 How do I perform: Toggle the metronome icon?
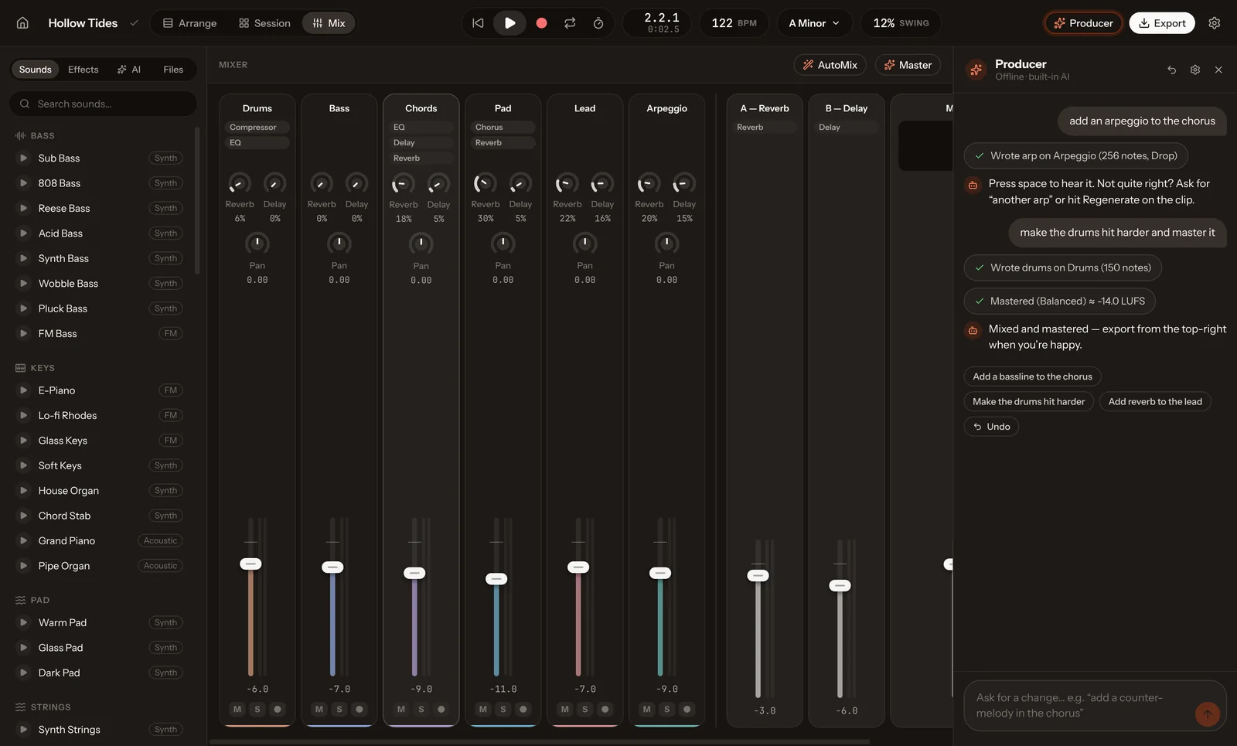coord(598,23)
